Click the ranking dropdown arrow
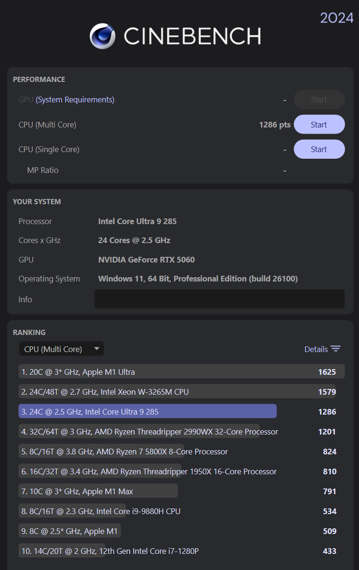359x570 pixels. (x=97, y=349)
